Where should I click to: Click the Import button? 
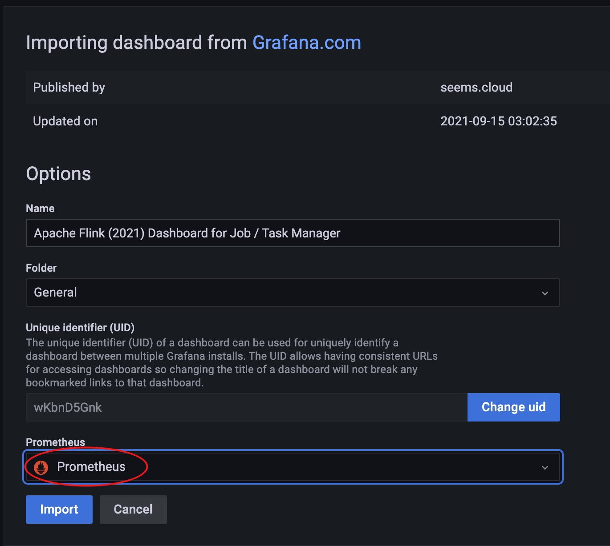coord(59,510)
